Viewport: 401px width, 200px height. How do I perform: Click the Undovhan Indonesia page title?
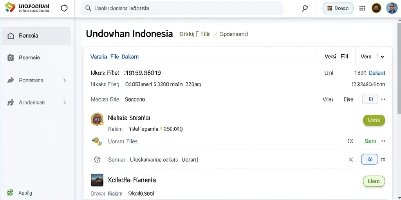pos(129,34)
